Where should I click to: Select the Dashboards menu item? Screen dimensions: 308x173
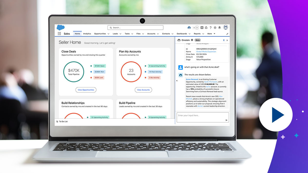coord(182,34)
